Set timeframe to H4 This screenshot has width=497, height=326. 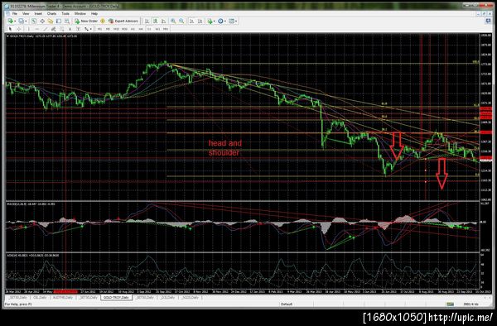[x=141, y=29]
